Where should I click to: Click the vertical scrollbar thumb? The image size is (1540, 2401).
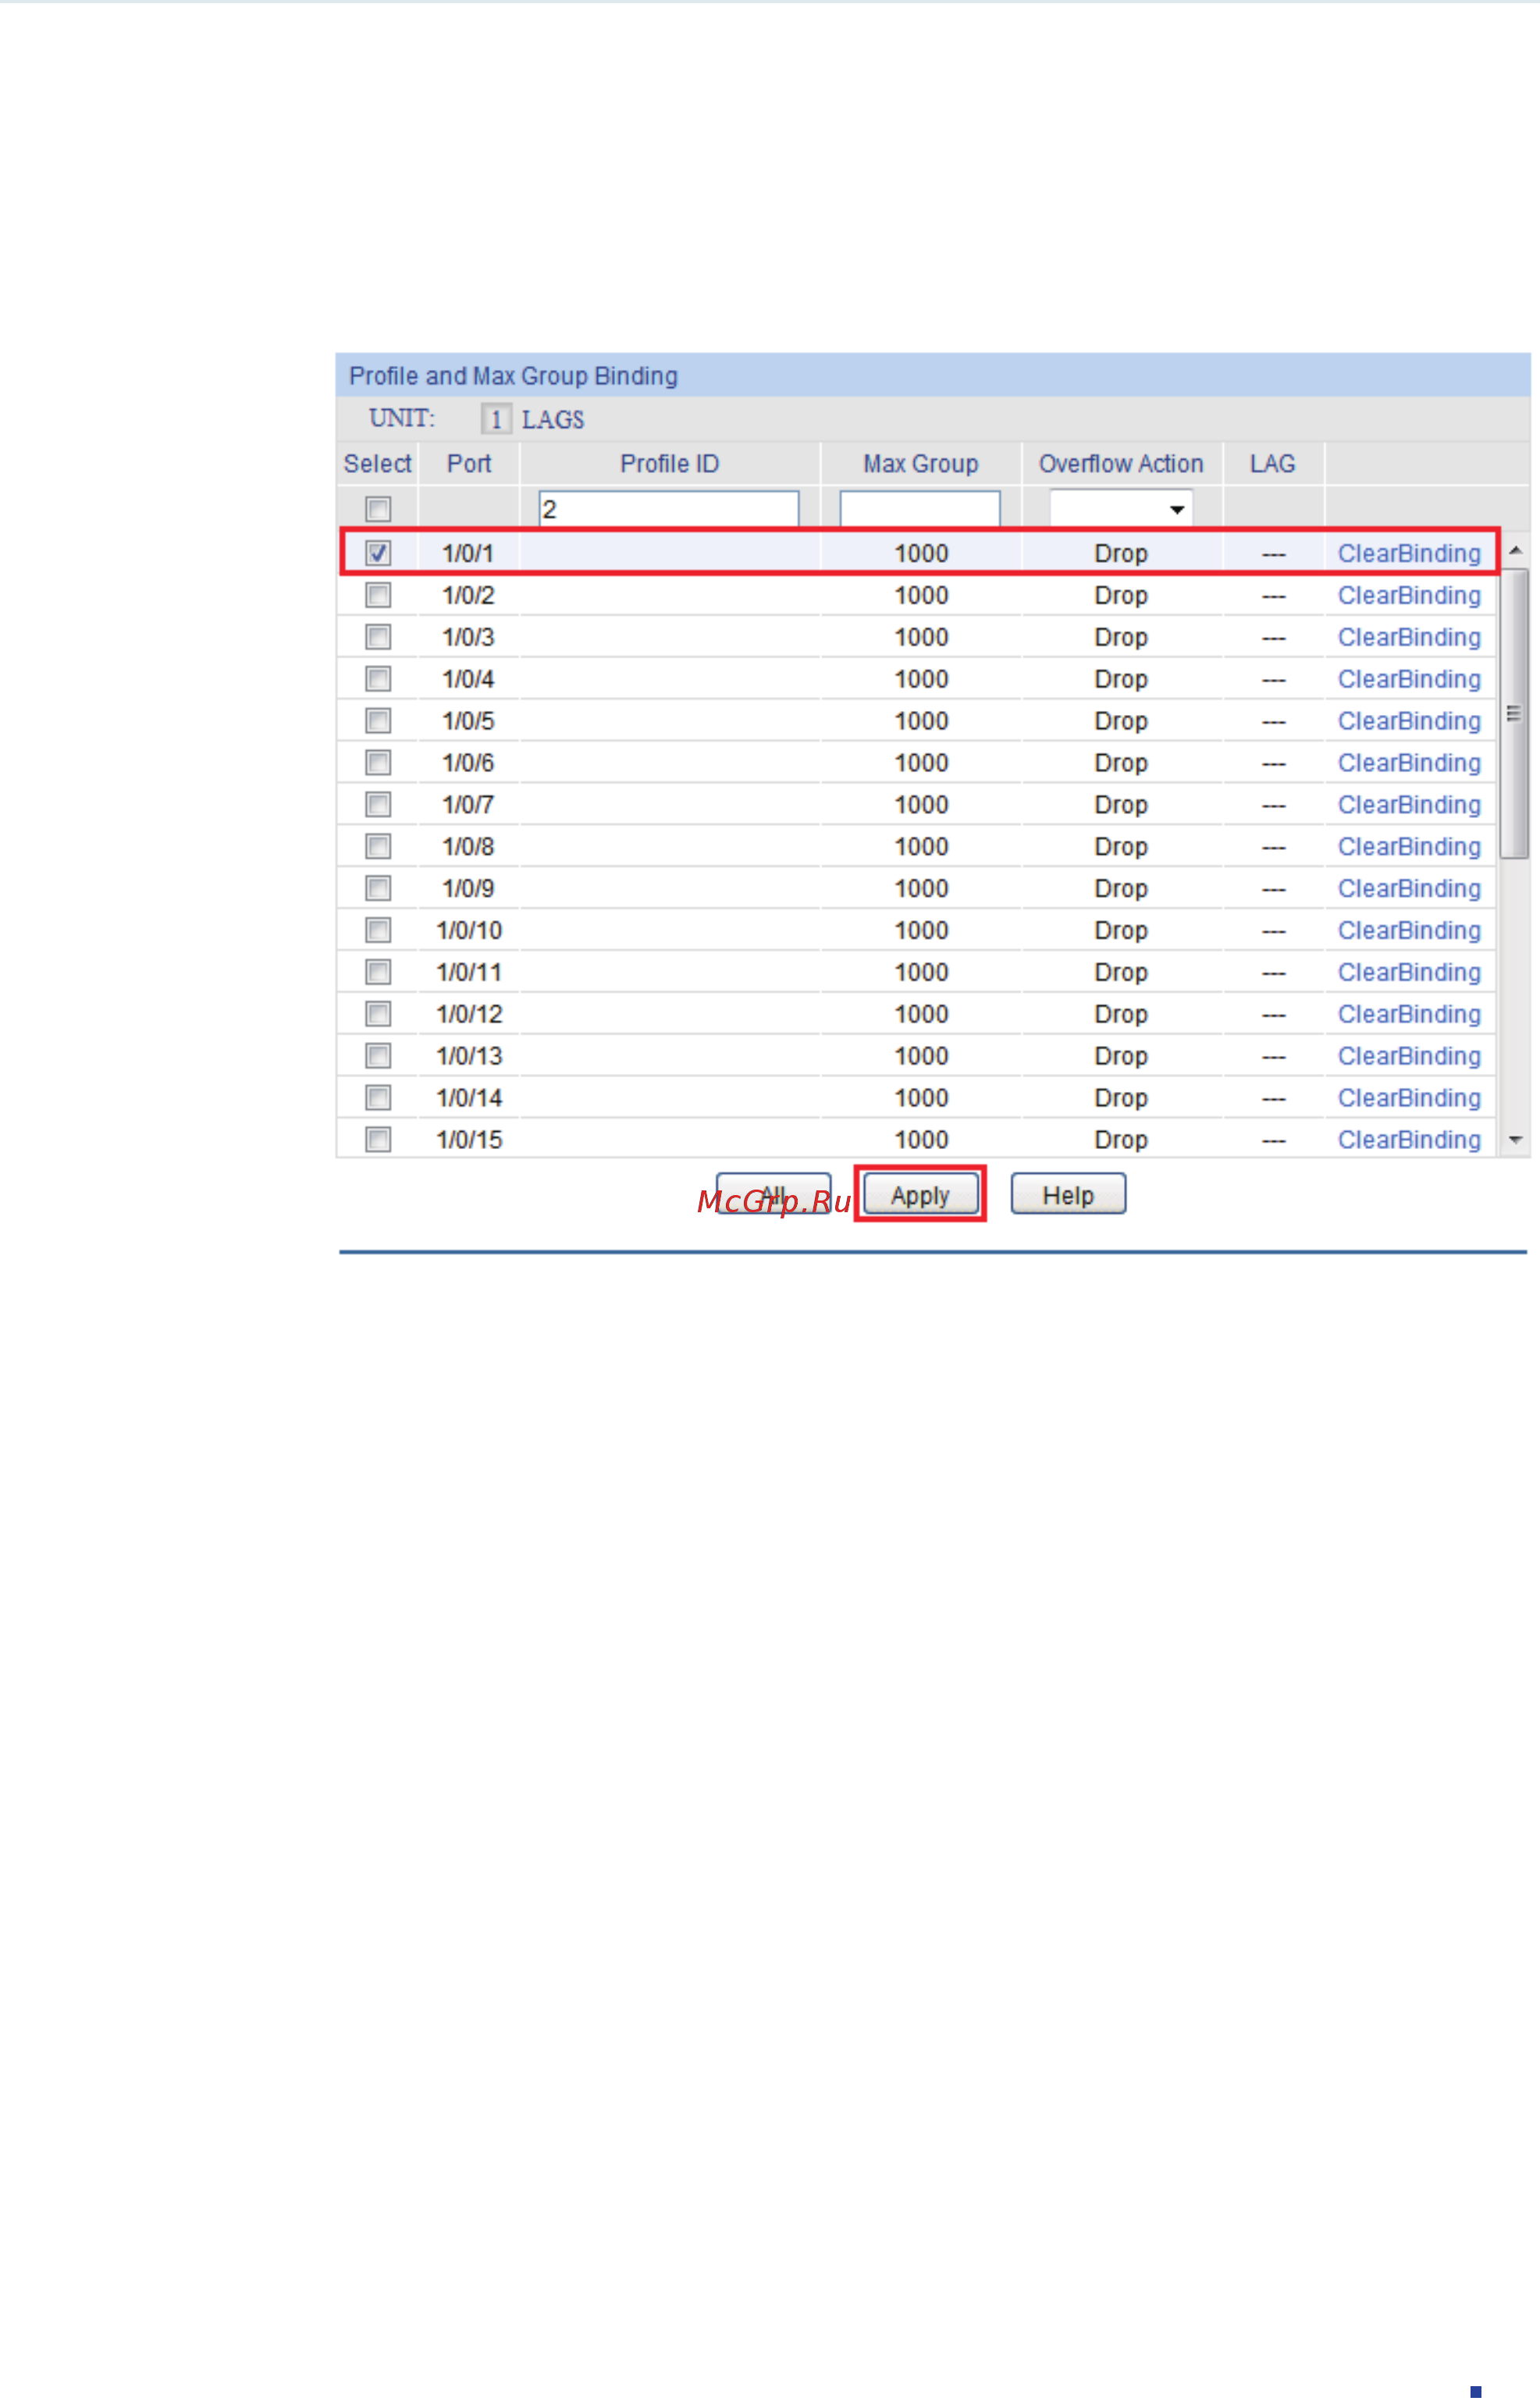click(1515, 714)
